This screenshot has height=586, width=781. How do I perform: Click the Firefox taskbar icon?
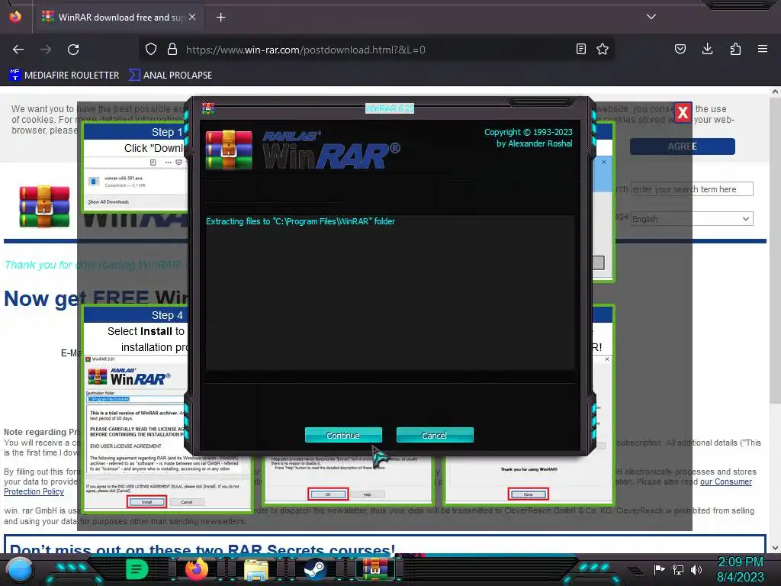pyautogui.click(x=197, y=568)
